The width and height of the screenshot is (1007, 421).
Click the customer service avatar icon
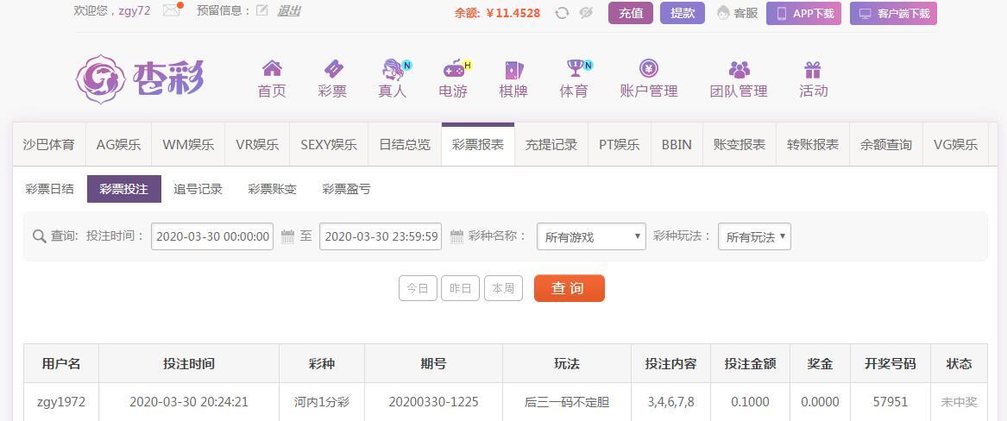coord(723,13)
